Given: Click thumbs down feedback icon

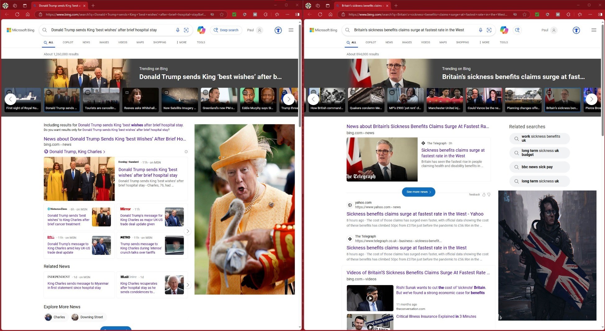Looking at the screenshot, I should coord(489,195).
